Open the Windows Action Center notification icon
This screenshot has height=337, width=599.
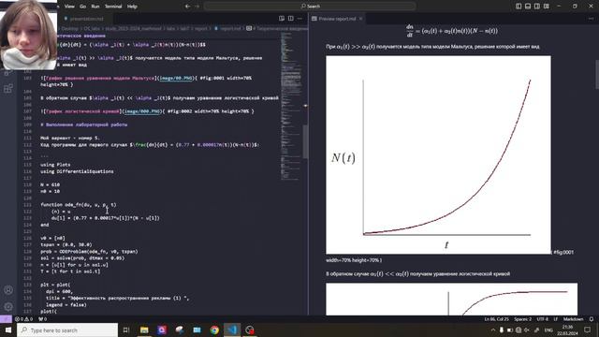pos(588,330)
